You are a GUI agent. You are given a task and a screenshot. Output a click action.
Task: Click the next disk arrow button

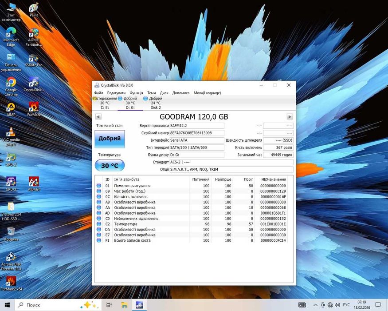coord(290,116)
